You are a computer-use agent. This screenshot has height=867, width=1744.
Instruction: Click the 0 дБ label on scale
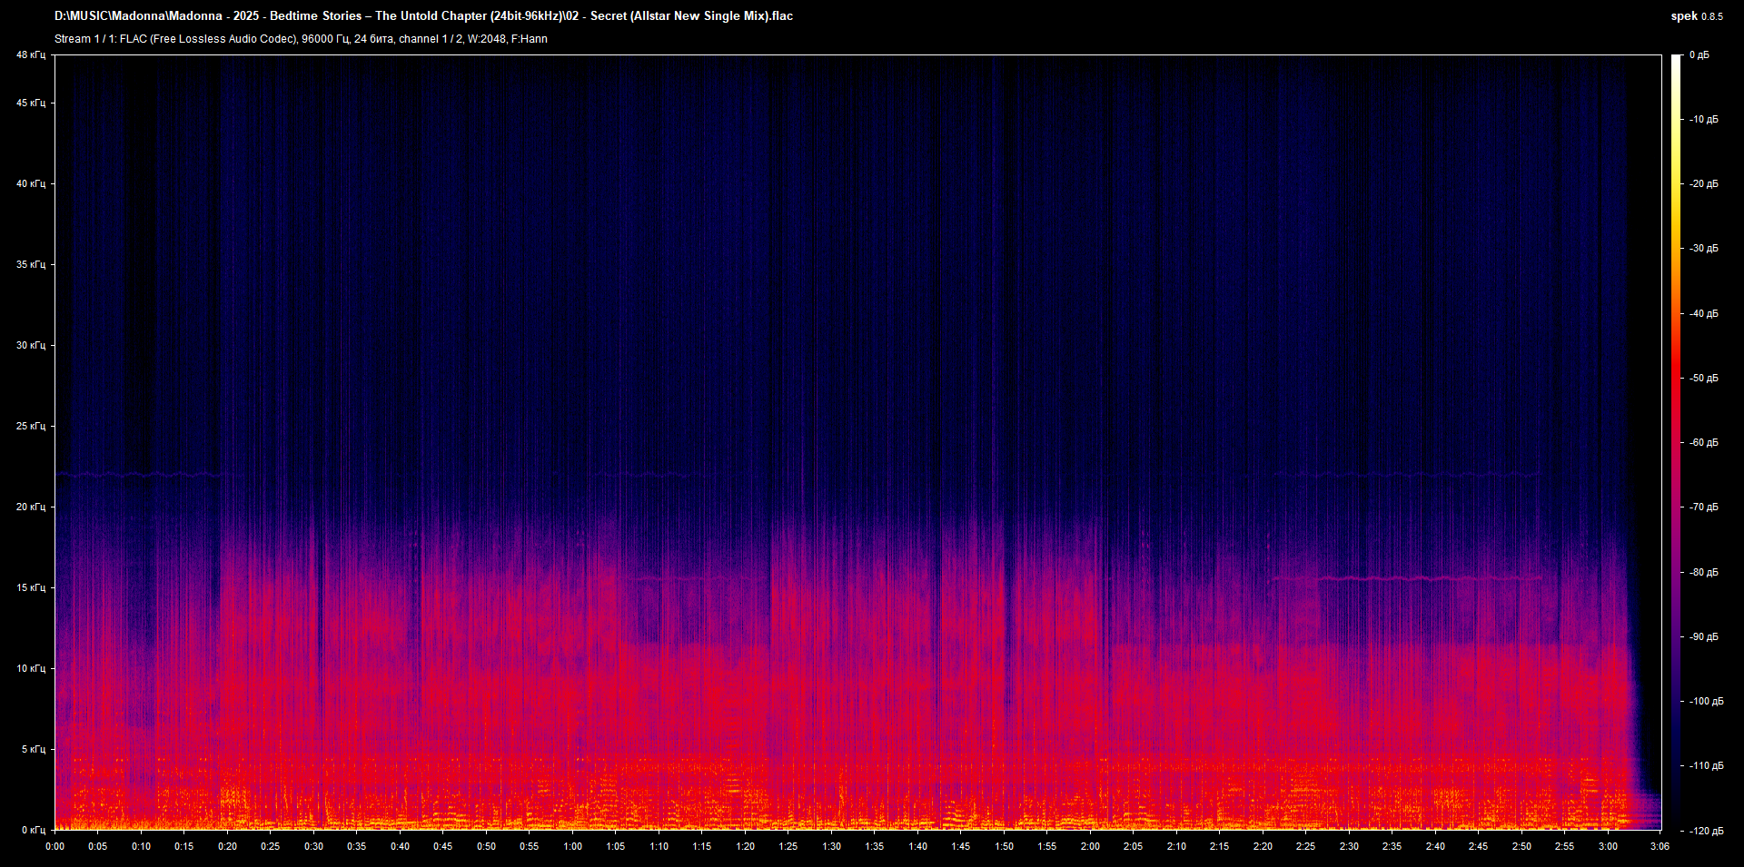point(1699,55)
